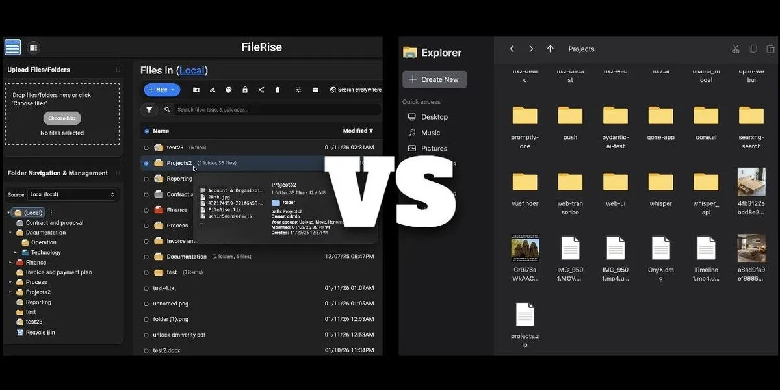780x390 pixels.
Task: Select the checkbox beside Finance folder
Action: [x=146, y=209]
